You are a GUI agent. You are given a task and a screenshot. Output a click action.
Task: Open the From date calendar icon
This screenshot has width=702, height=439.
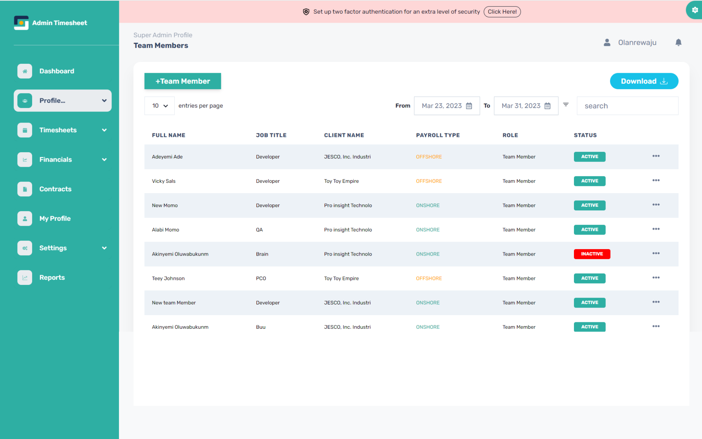[x=469, y=106]
